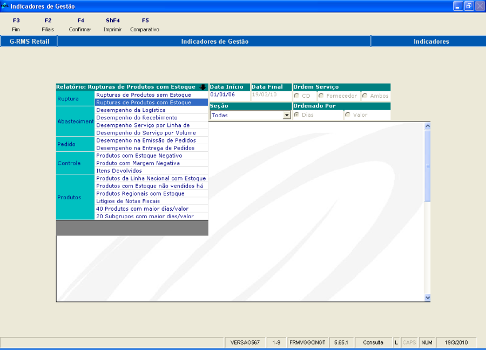Select Produtos com Estoque não vendidos há
The width and height of the screenshot is (486, 350).
(x=151, y=186)
